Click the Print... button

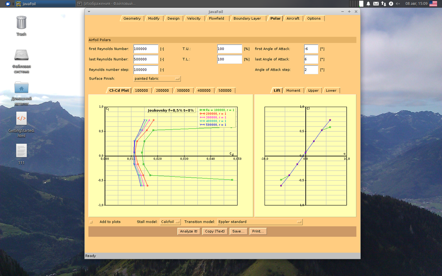(x=258, y=231)
